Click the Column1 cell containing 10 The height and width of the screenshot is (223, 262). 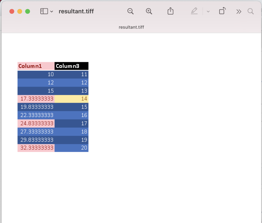coord(36,74)
